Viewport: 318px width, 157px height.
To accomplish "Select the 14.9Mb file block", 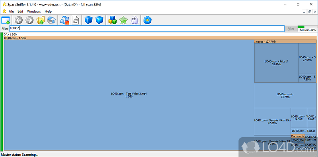I will [299, 118].
